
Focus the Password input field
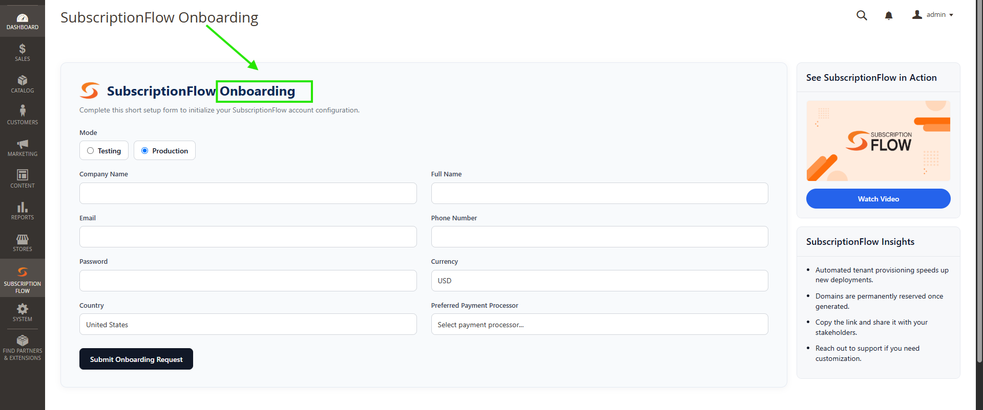(248, 281)
